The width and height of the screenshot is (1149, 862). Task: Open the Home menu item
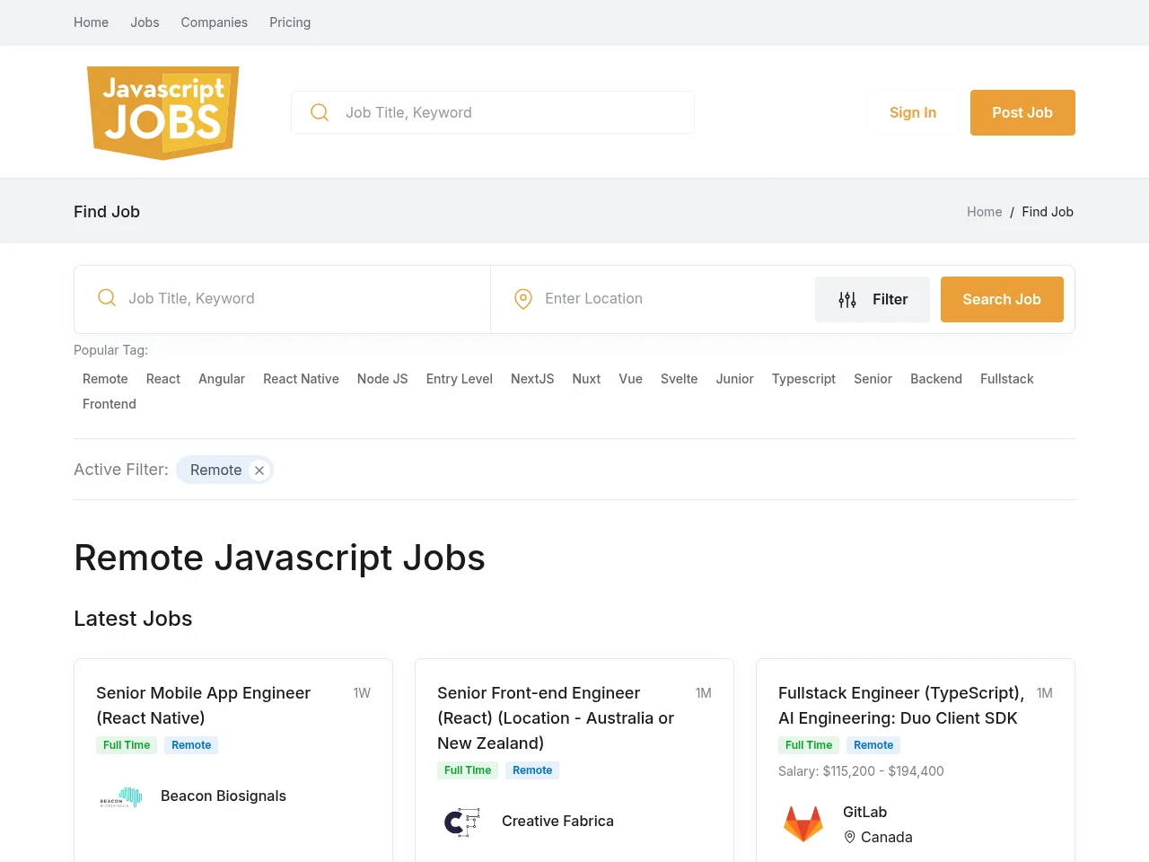[x=91, y=22]
